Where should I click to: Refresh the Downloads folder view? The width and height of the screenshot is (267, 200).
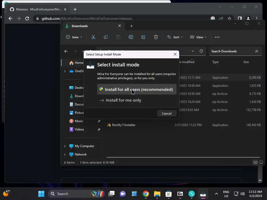click(201, 51)
